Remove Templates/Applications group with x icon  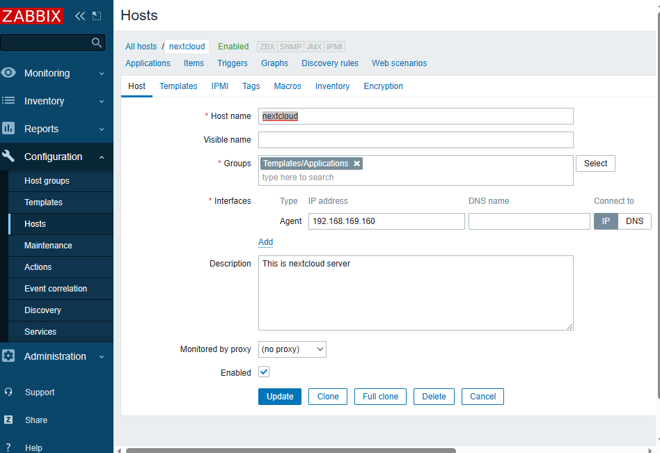coord(357,164)
